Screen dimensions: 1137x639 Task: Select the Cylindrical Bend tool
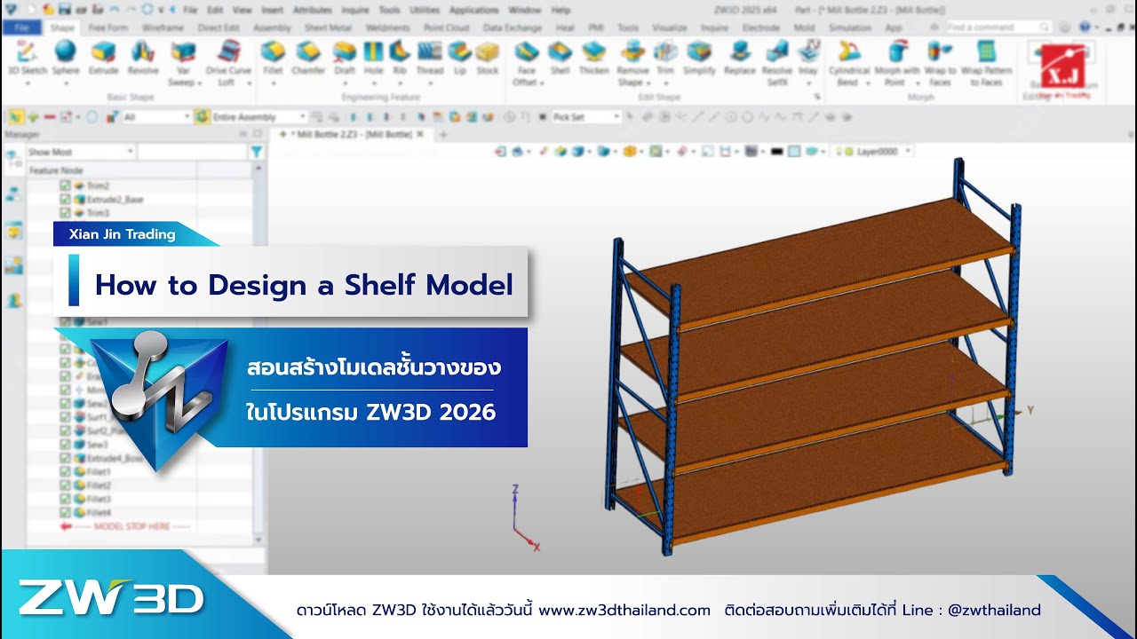(x=849, y=63)
